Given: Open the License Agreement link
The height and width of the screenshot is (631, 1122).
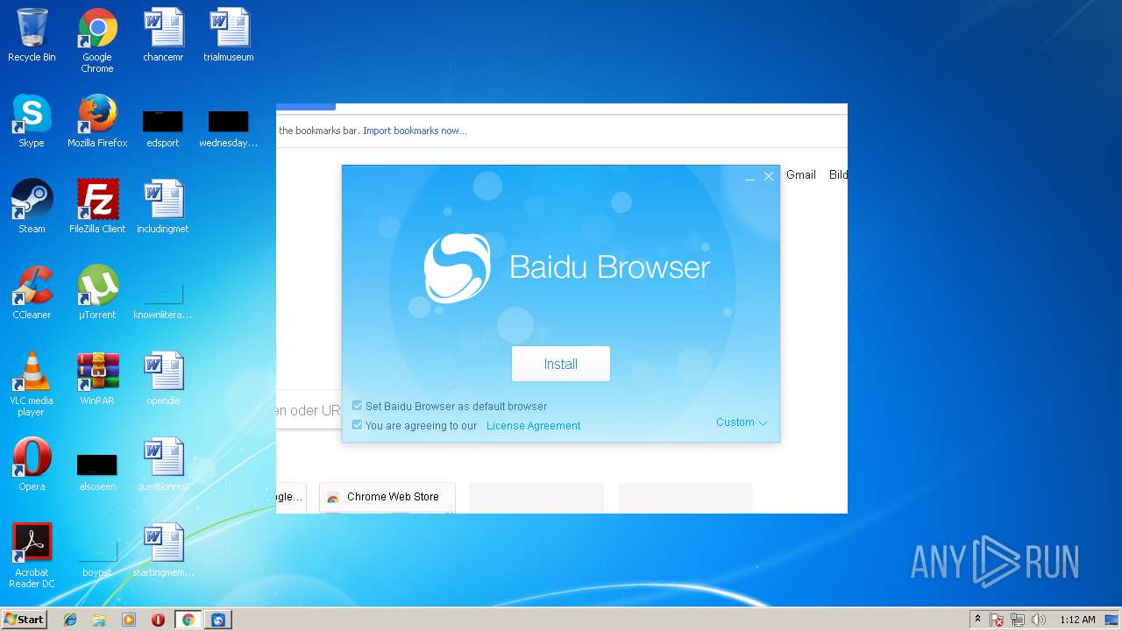Looking at the screenshot, I should pos(533,426).
